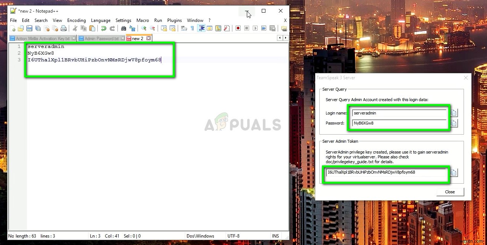Viewport: 487px width, 245px height.
Task: Click the right tab navigation arrow
Action: click(x=285, y=38)
